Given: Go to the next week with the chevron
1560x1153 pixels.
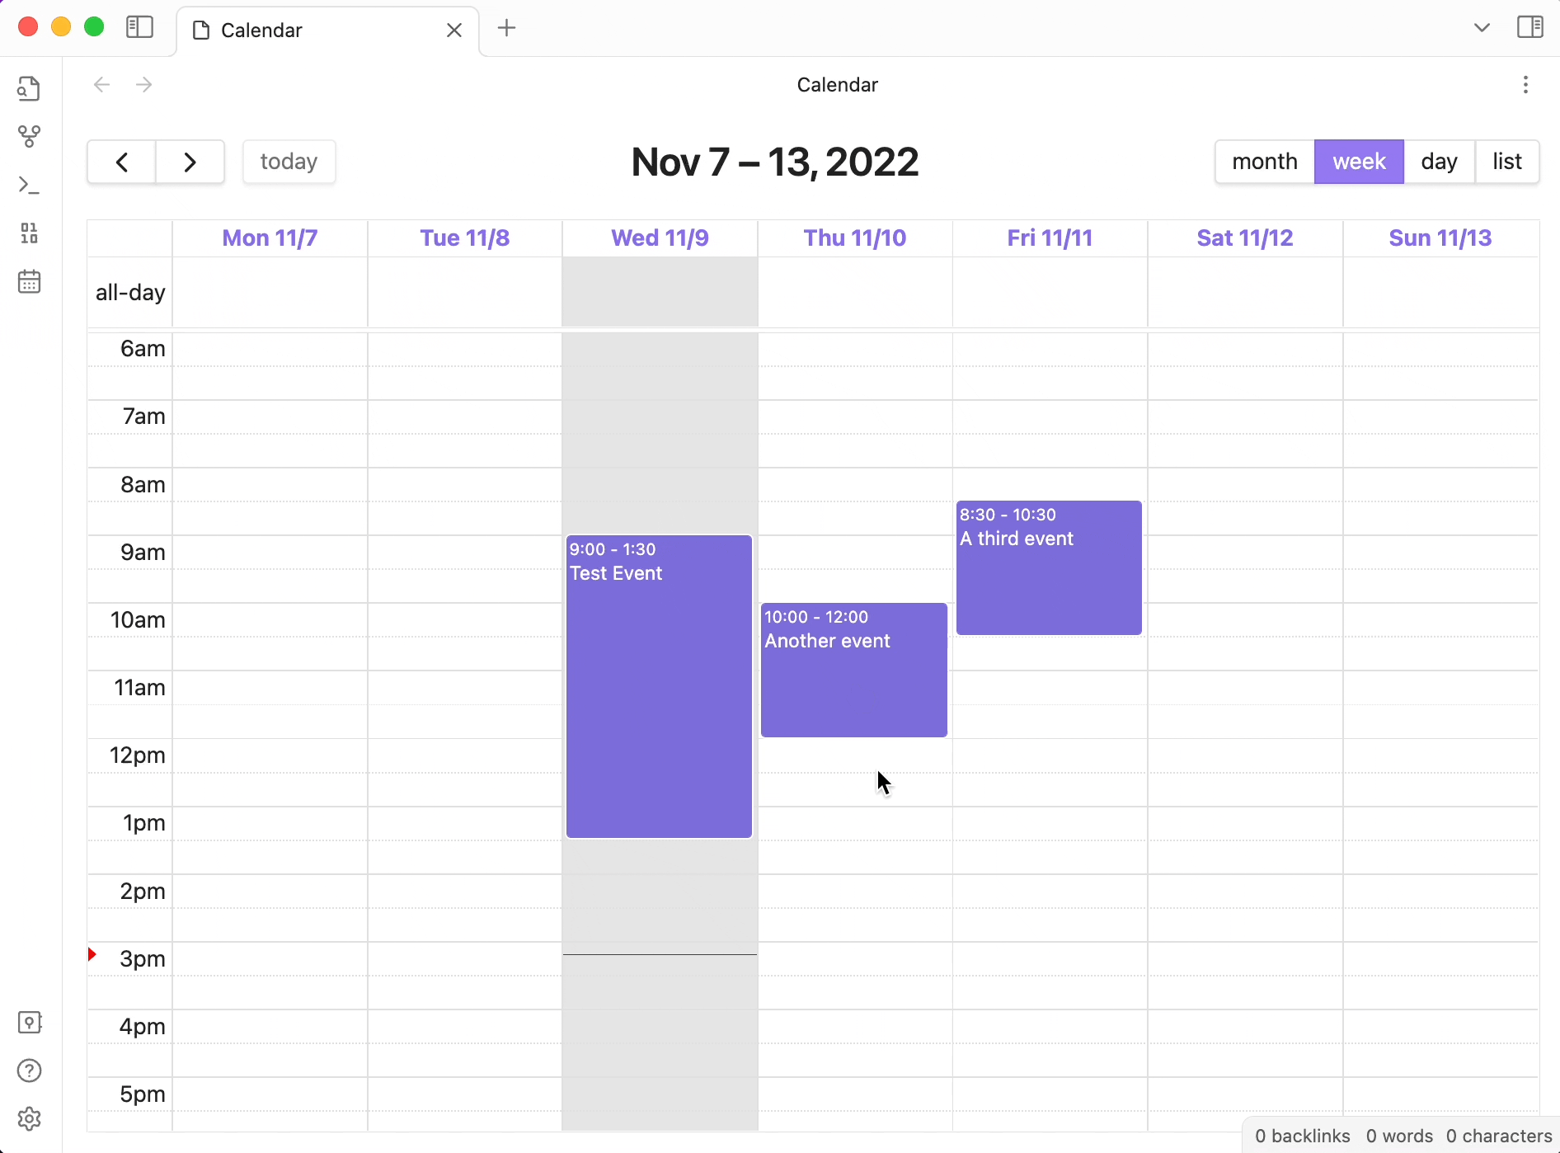Looking at the screenshot, I should click(190, 162).
